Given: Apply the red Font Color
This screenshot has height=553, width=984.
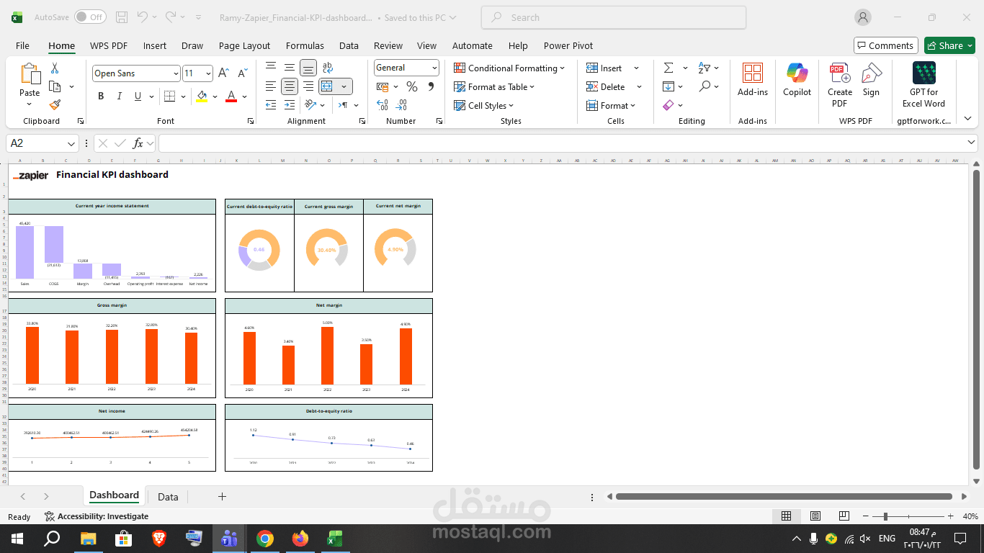Looking at the screenshot, I should 231,96.
